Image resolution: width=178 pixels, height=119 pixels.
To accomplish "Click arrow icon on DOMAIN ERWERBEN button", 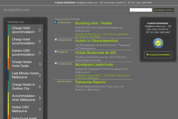I will (147, 54).
